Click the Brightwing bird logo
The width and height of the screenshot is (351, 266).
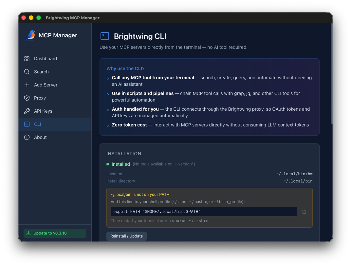point(30,35)
